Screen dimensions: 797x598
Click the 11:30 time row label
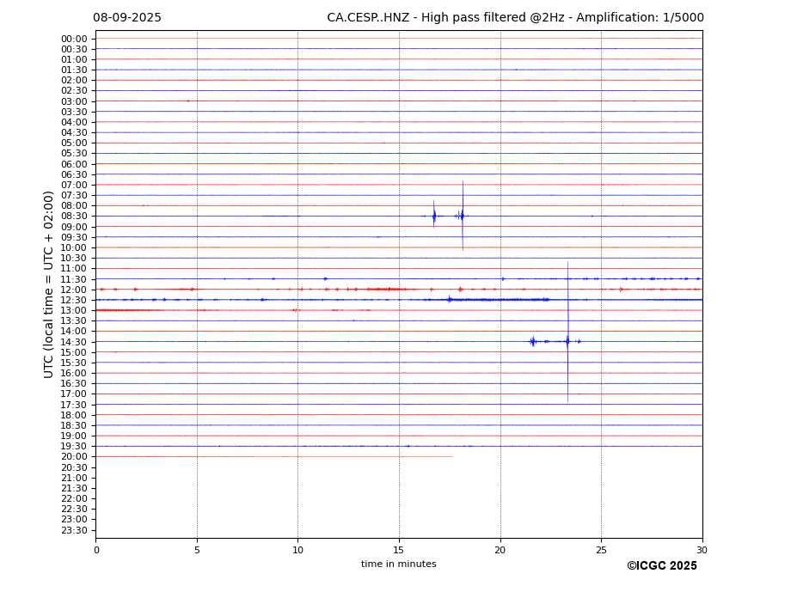[74, 279]
